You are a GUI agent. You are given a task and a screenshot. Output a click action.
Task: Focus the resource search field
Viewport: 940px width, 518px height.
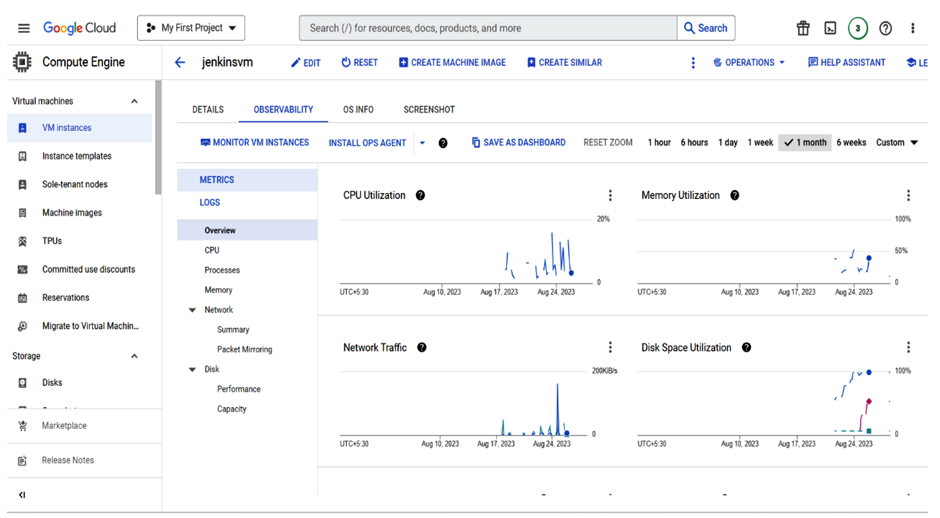coord(488,28)
